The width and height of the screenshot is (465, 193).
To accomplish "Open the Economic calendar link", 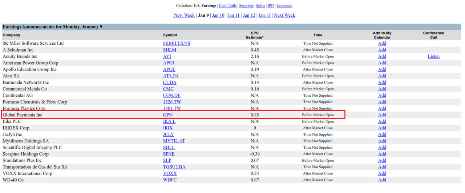I will pos(284,6).
